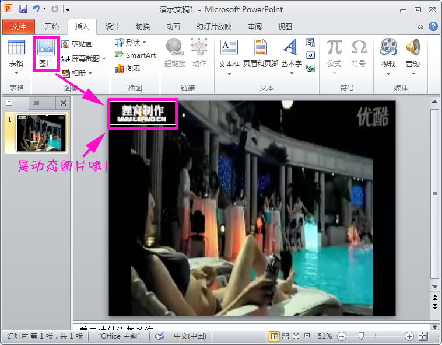The image size is (442, 345).
Task: Click the 屏幕截图 screenshot tool
Action: pos(80,59)
